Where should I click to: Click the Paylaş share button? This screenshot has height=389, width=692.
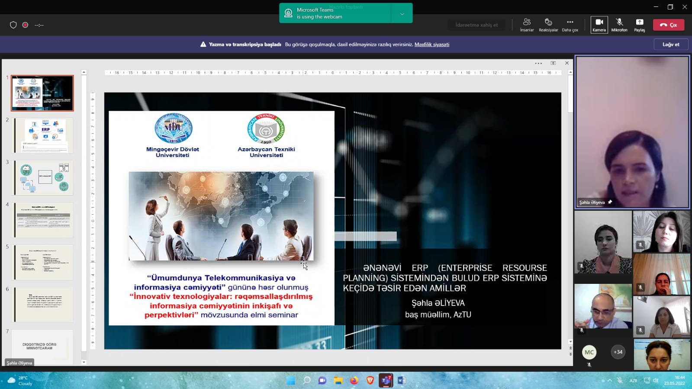pos(639,25)
